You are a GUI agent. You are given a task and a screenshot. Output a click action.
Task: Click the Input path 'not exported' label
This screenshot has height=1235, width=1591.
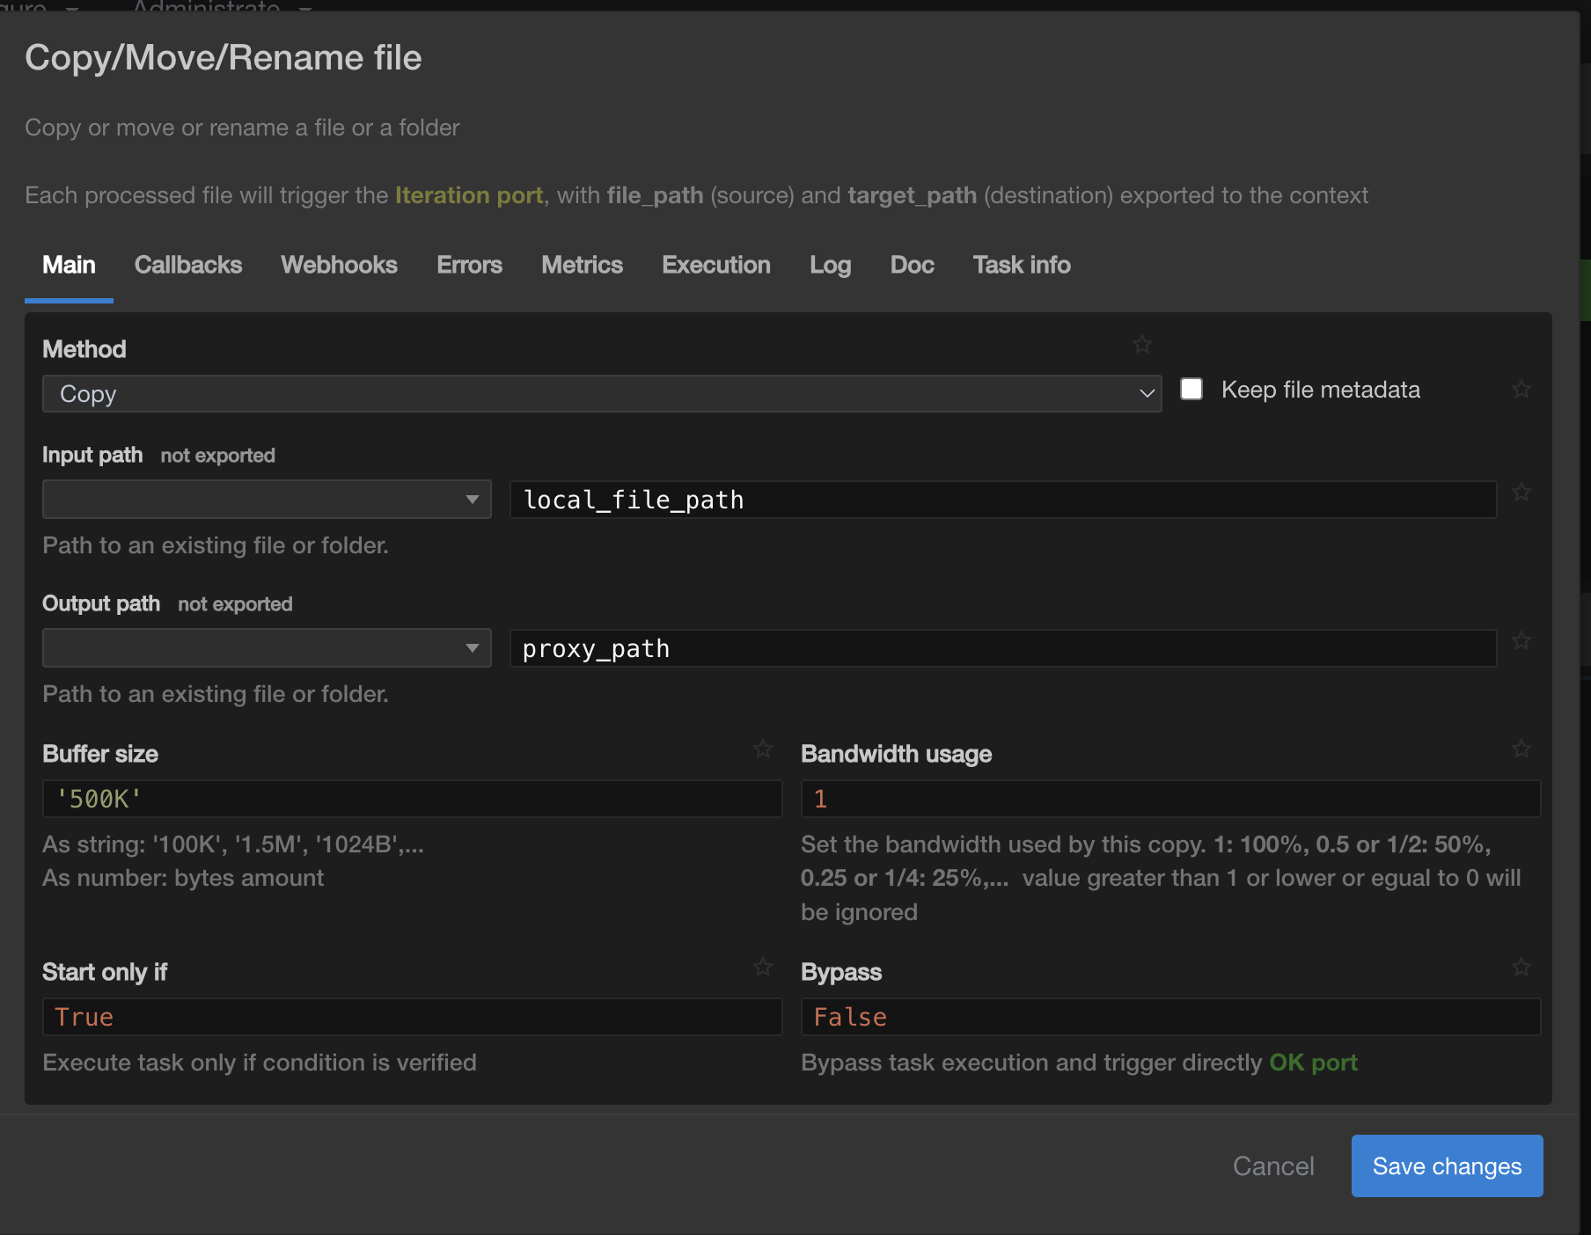point(217,456)
